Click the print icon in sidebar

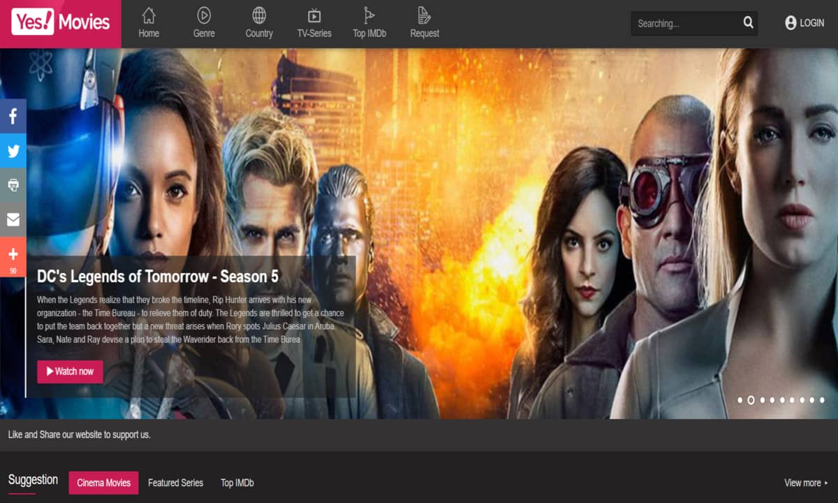(13, 185)
